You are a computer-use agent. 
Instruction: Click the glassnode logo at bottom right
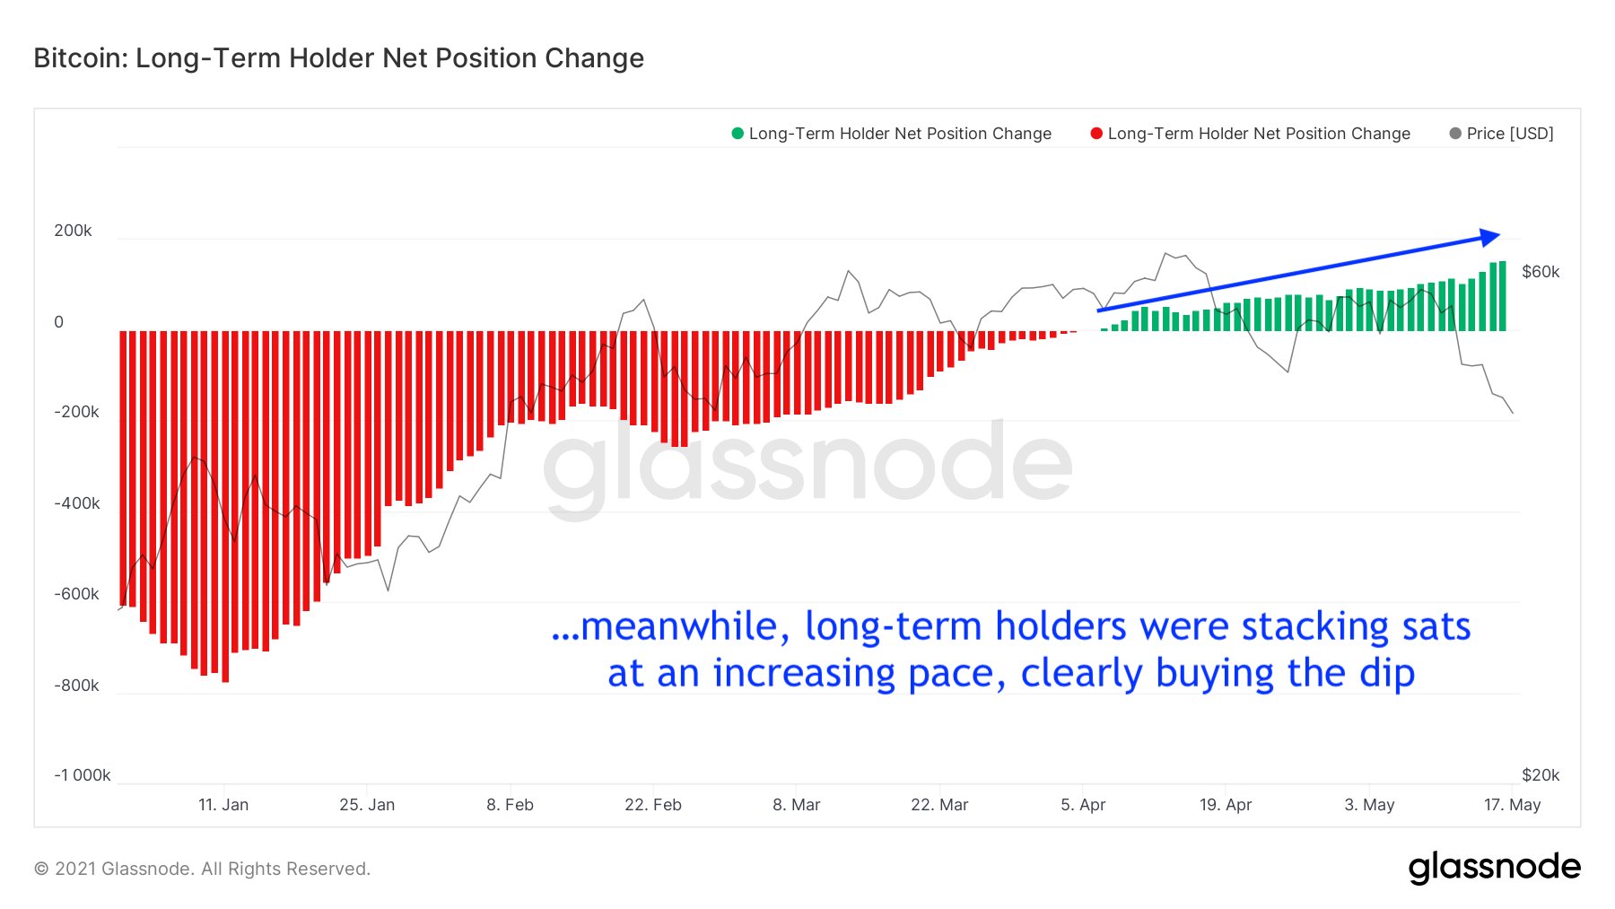[x=1495, y=868]
